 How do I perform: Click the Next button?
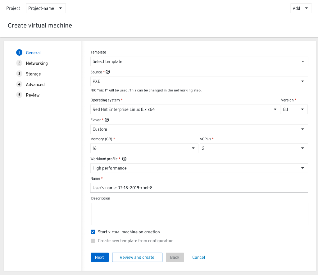pos(99,257)
